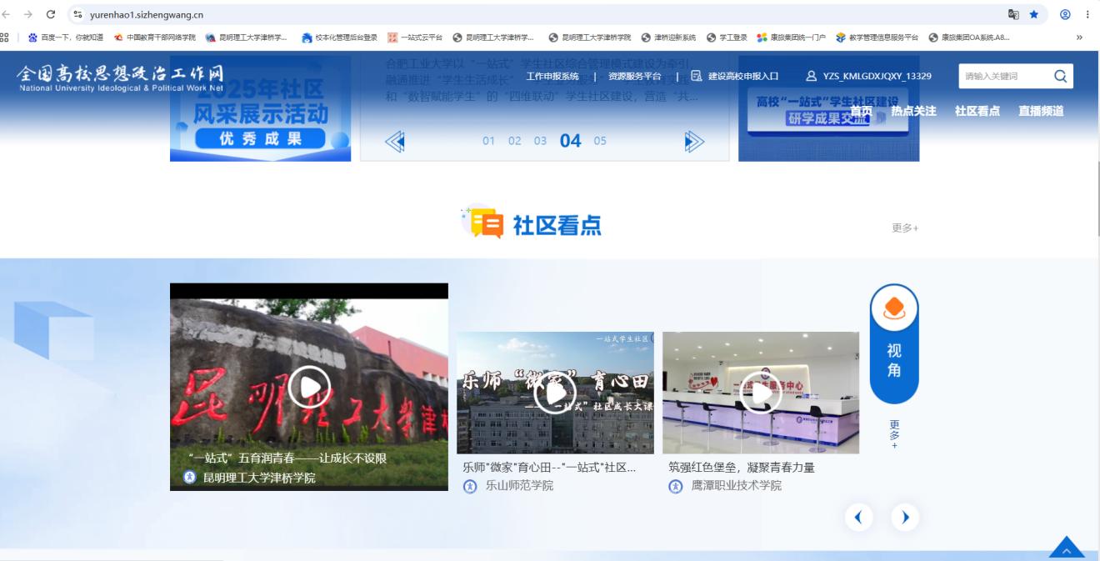Click the user account YZS_KMLGDXJQXY_13329
Screen dimensions: 1100x561
click(869, 76)
